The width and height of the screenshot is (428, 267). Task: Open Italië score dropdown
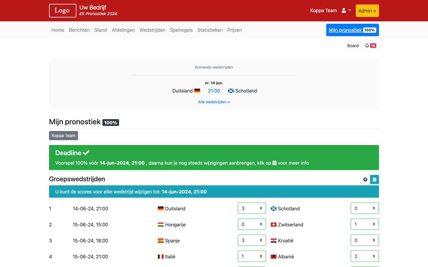[252, 256]
